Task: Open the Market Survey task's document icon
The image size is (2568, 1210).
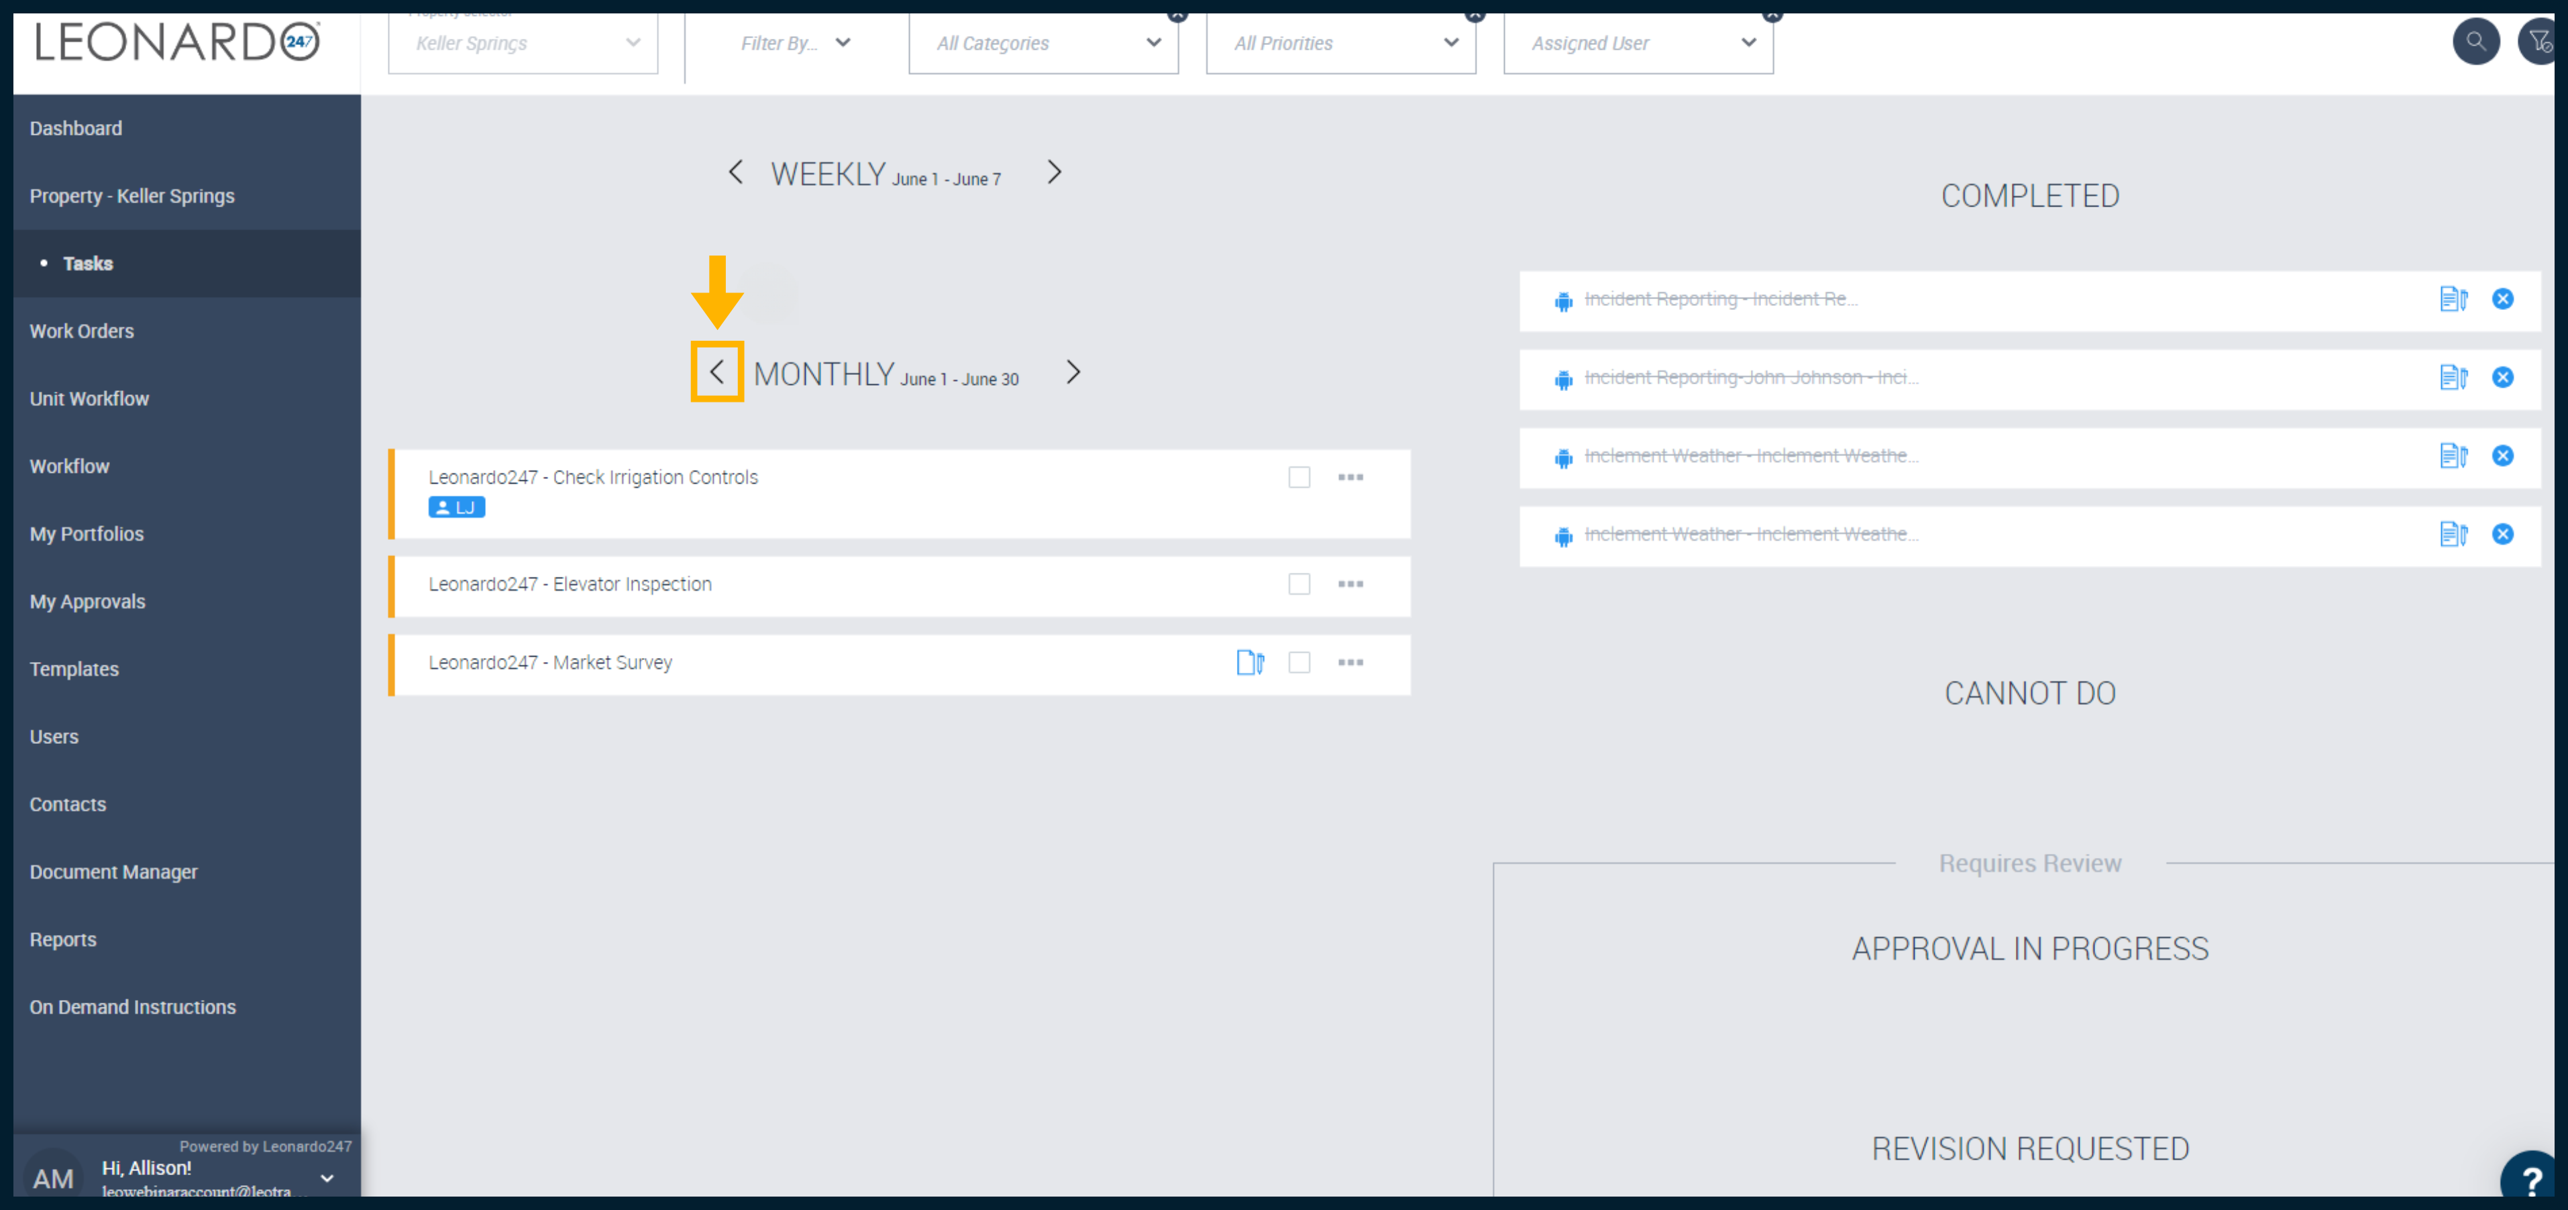Action: (1250, 663)
